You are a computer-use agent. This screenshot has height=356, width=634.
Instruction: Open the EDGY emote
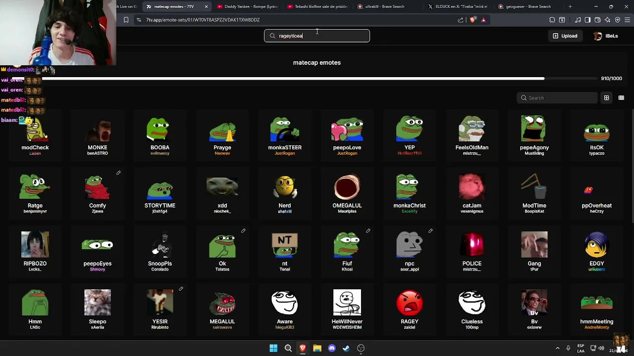point(597,252)
